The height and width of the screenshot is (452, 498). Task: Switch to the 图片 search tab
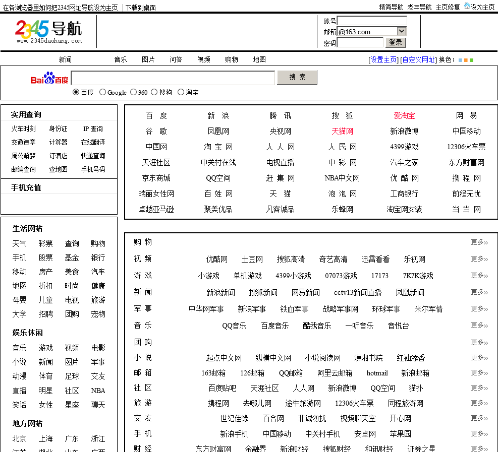point(148,59)
